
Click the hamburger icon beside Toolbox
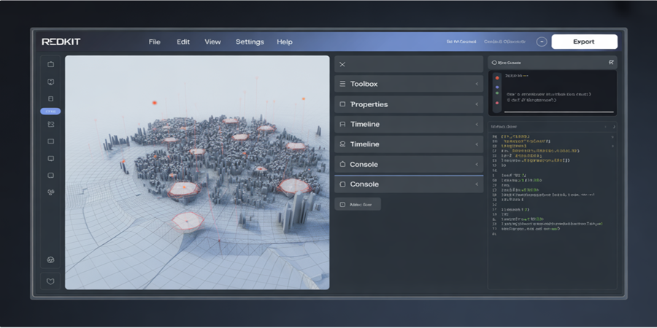tap(342, 84)
